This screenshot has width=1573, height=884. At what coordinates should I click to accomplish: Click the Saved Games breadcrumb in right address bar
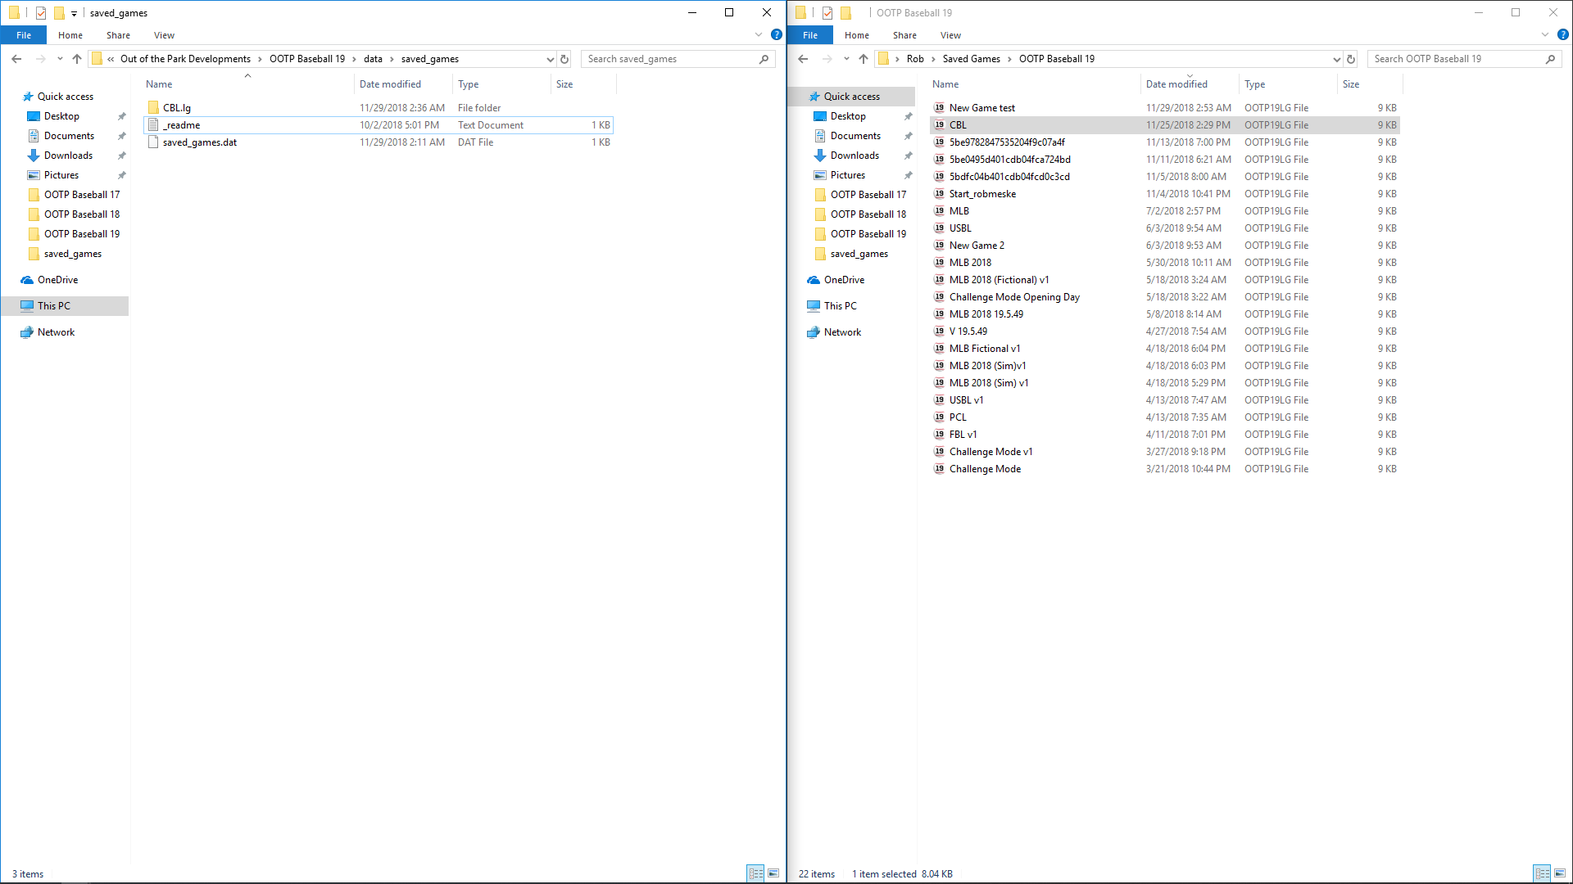click(x=971, y=59)
